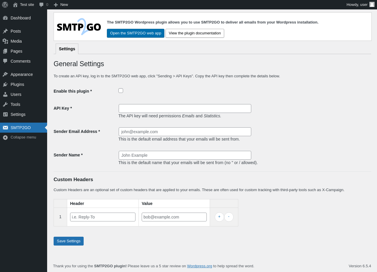Click the Appearance paintbrush icon
This screenshot has width=377, height=272.
pos(5,74)
